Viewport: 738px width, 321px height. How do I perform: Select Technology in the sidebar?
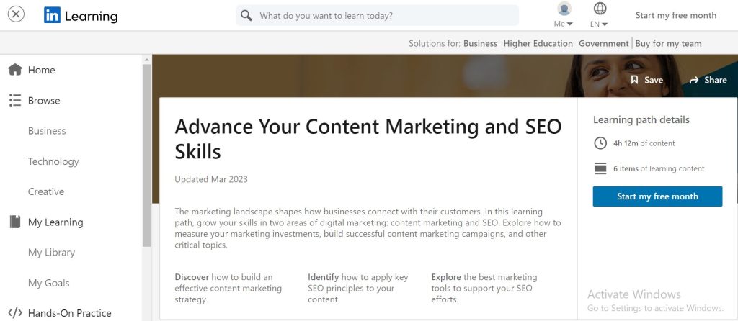pos(53,161)
